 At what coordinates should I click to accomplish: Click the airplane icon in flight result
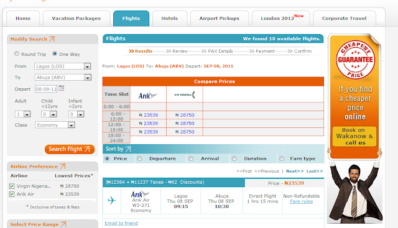coord(112,201)
